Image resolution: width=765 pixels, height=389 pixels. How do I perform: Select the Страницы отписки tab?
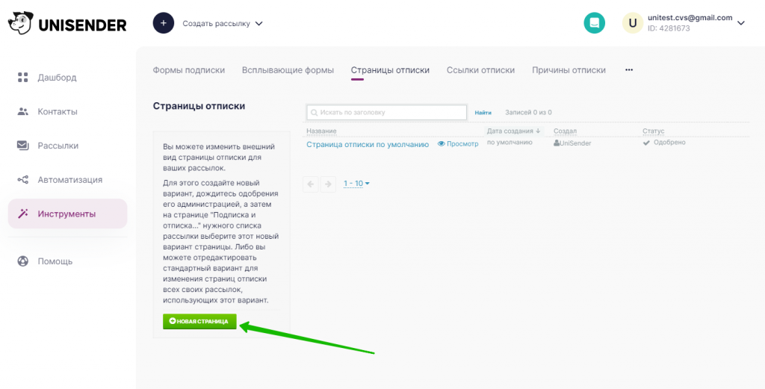click(390, 70)
